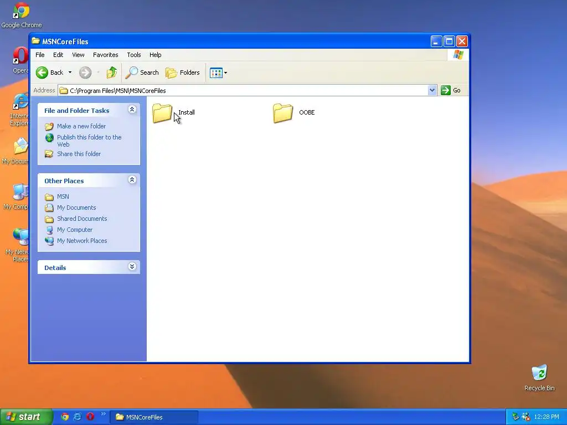Click the Safely Remove Hardware tray icon
The width and height of the screenshot is (567, 425).
coord(516,417)
